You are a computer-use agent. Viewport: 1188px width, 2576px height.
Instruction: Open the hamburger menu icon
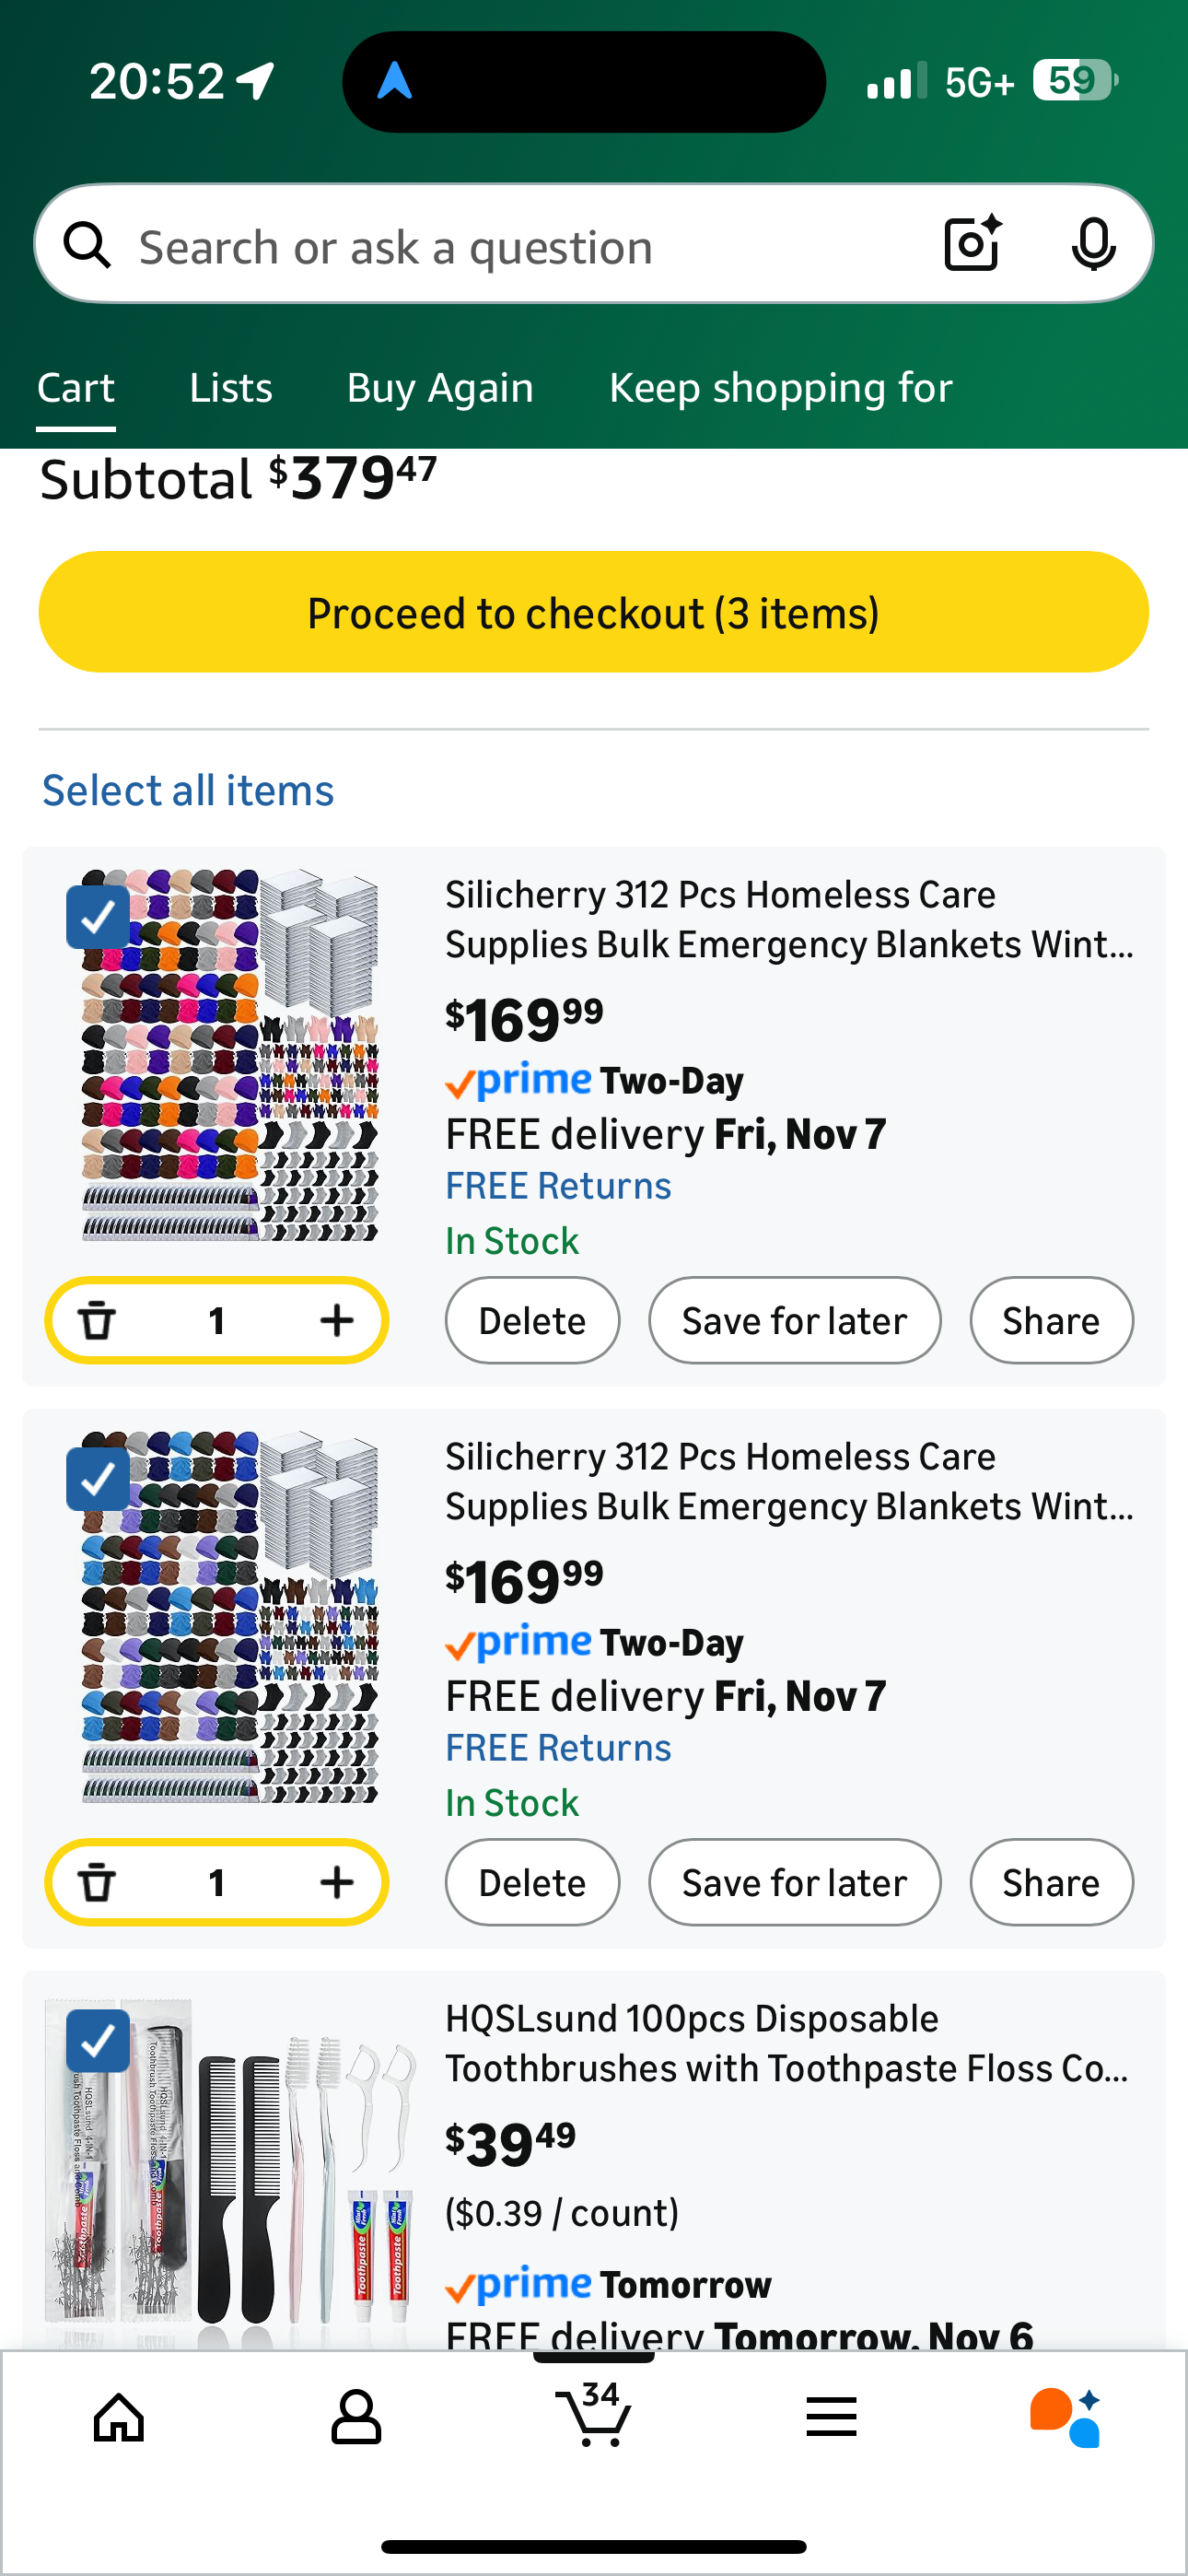click(x=831, y=2418)
